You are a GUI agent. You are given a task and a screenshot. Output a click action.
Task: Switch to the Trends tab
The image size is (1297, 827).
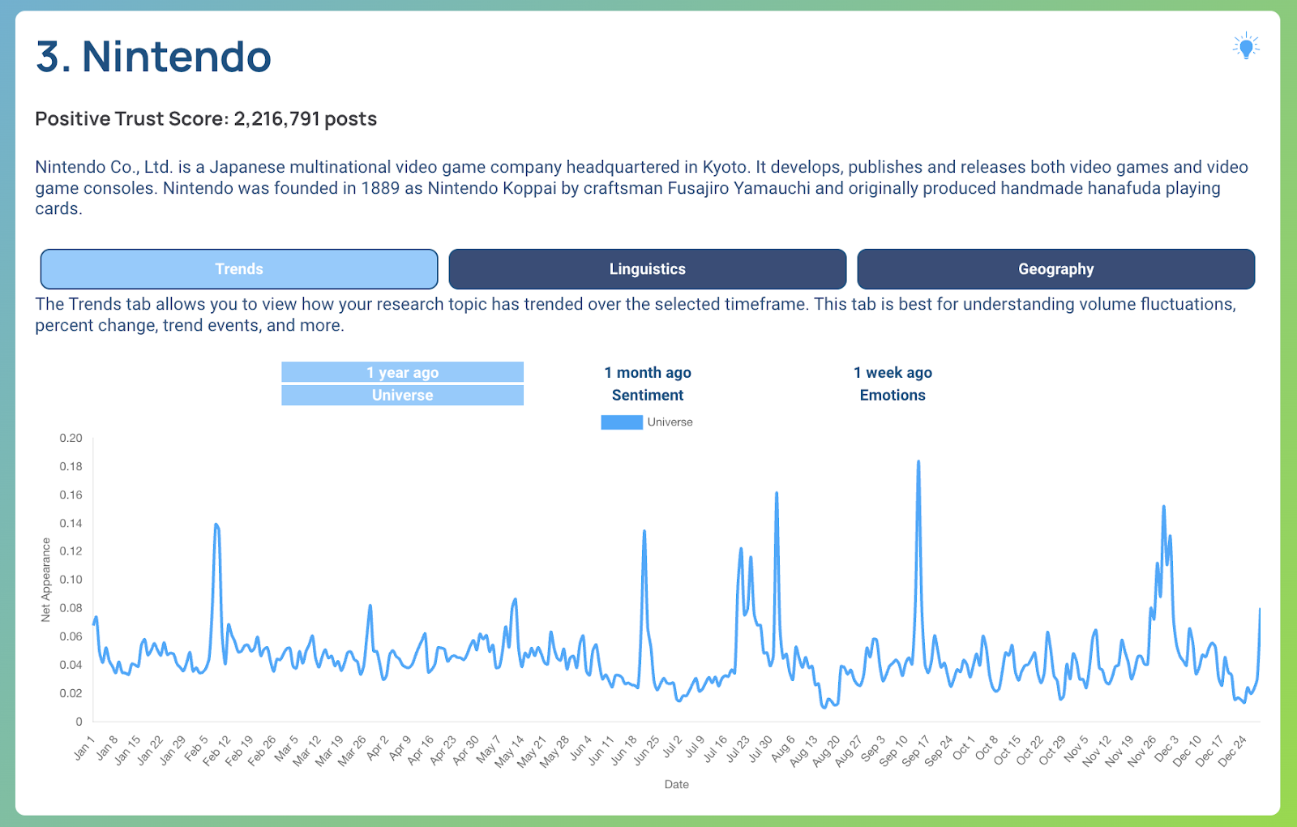(x=239, y=269)
